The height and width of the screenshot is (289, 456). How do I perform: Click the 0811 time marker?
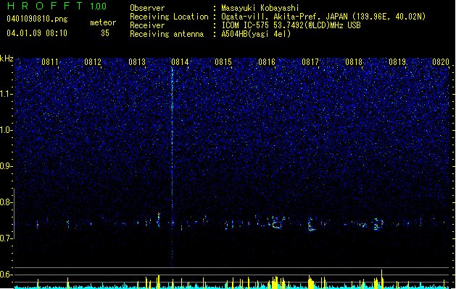(50, 62)
